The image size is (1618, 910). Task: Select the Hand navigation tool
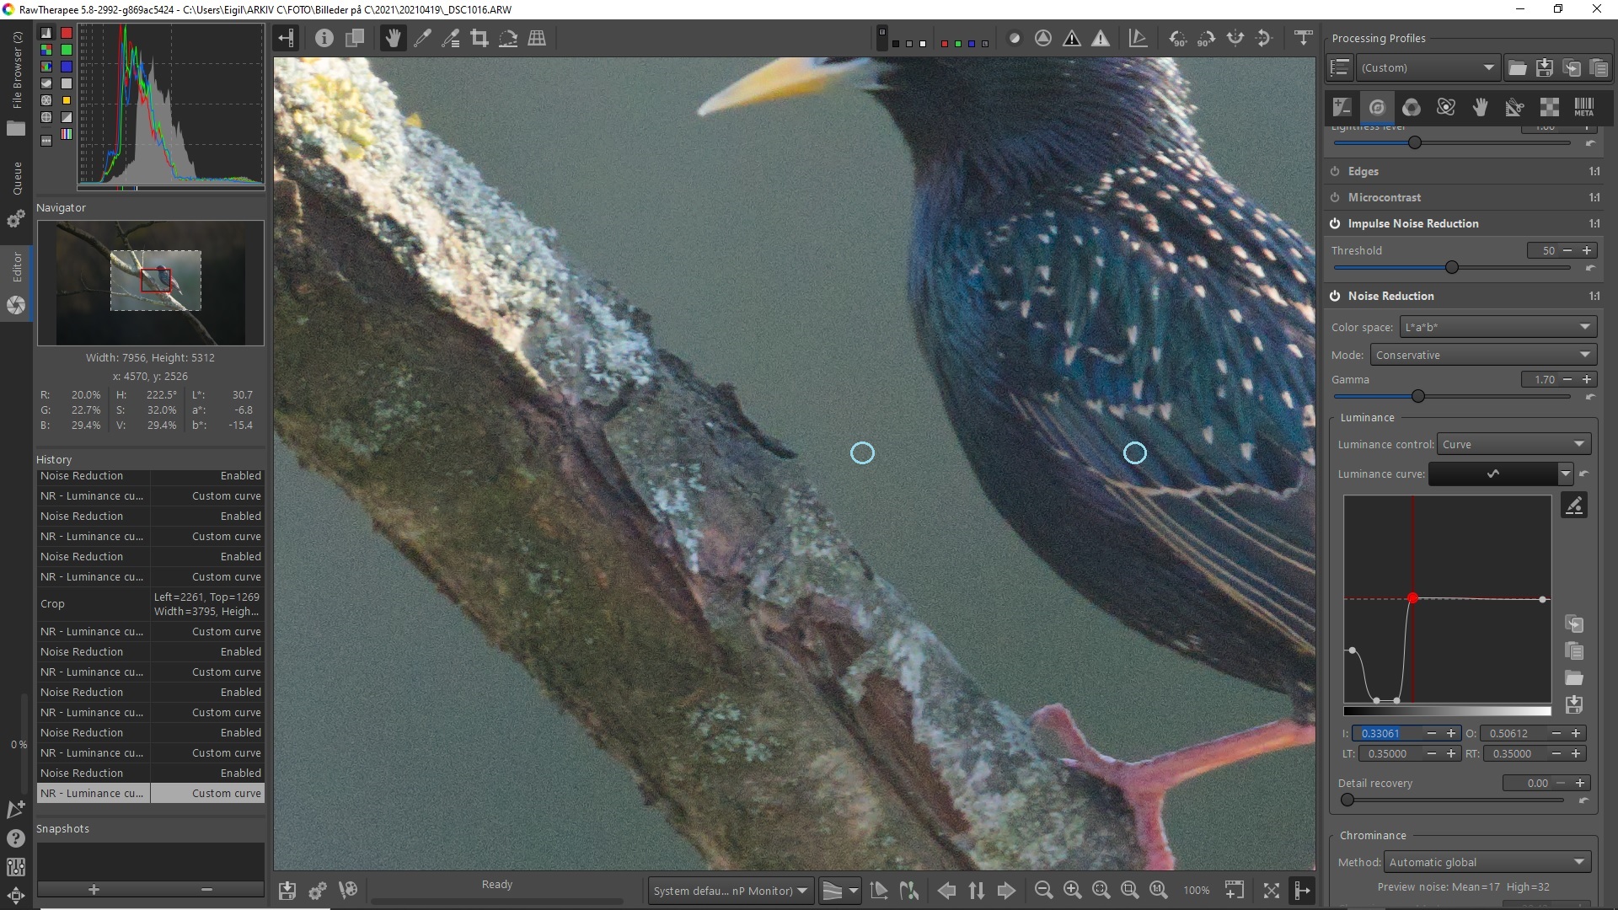pyautogui.click(x=393, y=39)
